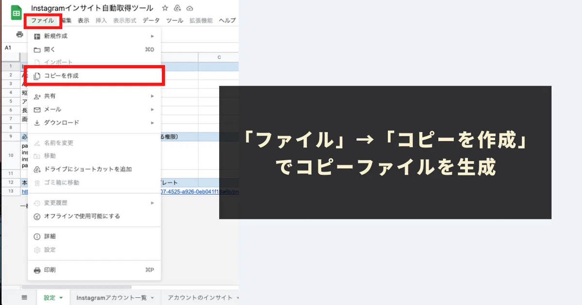Click the info icon beside 詳細
The height and width of the screenshot is (305, 582).
tap(37, 237)
